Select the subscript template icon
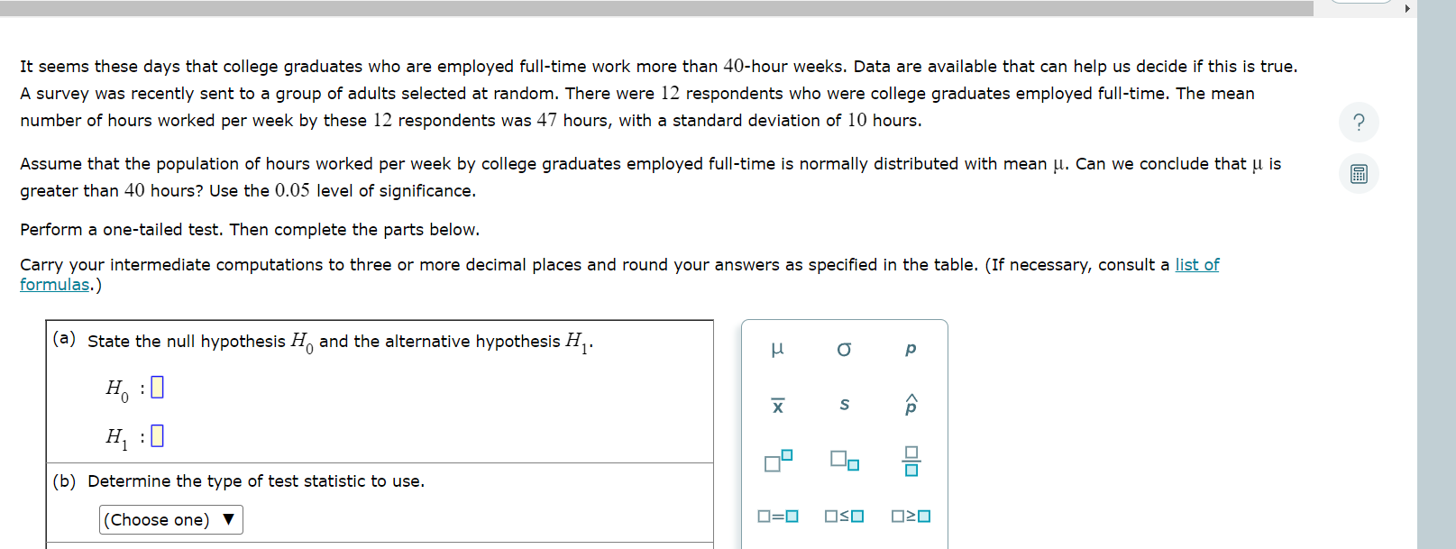Screen dimensions: 1456x549 click(845, 462)
